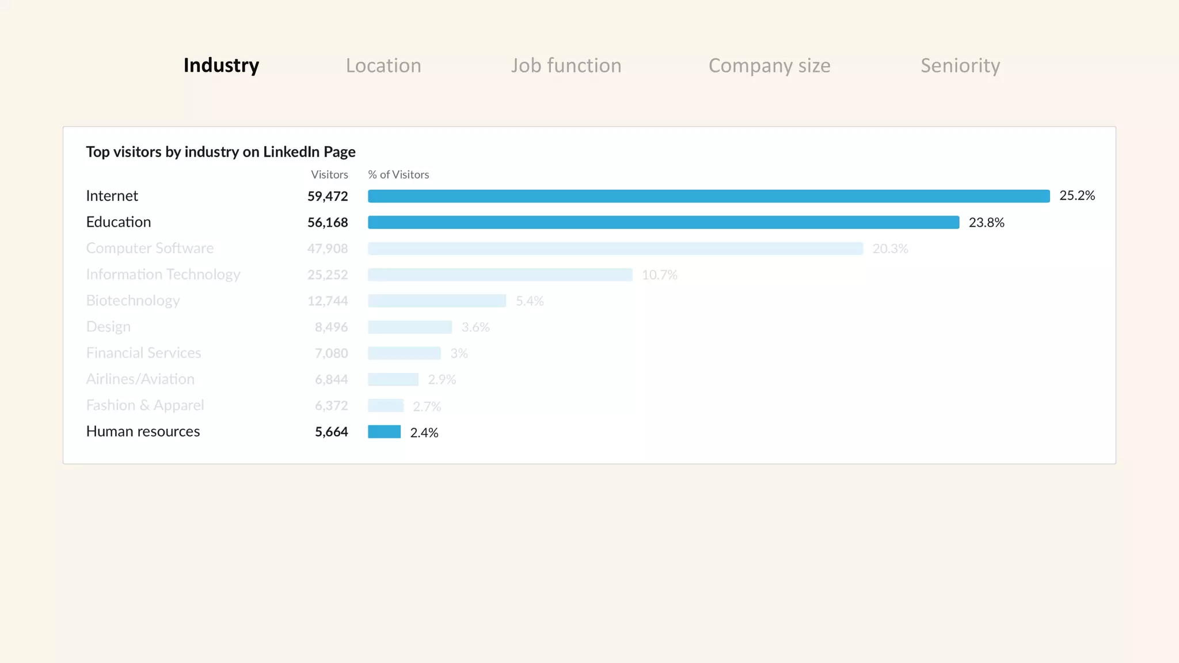Click the Computer Software faded bar
The image size is (1179, 663).
(615, 249)
